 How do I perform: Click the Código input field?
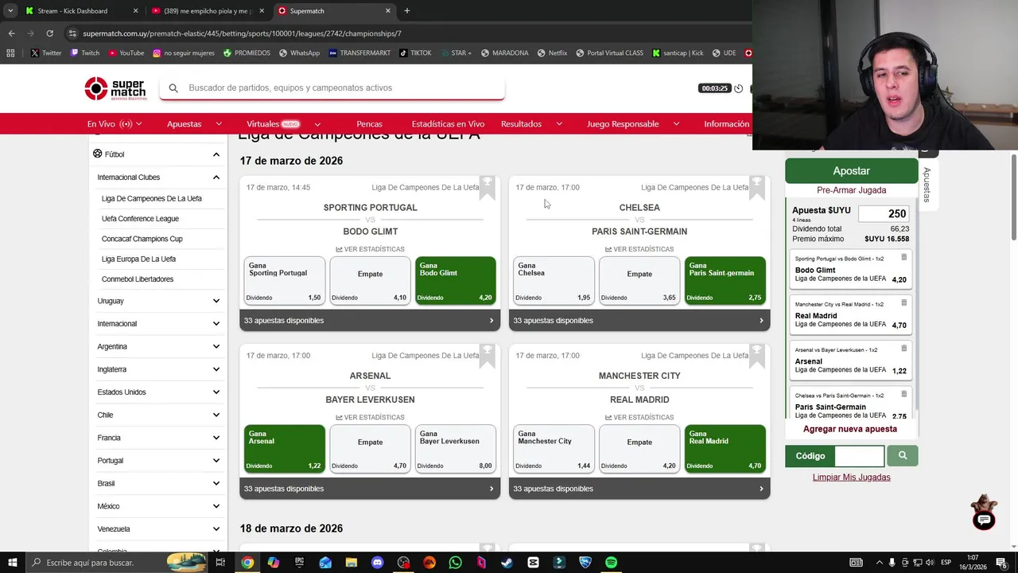(x=859, y=456)
